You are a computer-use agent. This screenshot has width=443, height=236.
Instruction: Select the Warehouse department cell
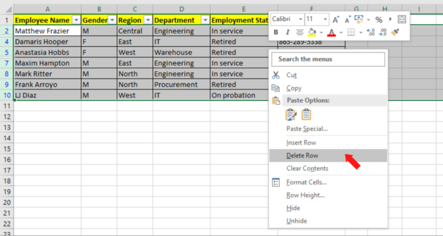[x=182, y=53]
